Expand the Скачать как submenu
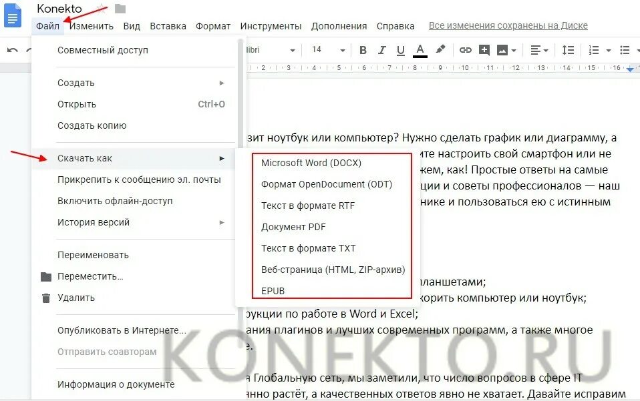 (134, 158)
